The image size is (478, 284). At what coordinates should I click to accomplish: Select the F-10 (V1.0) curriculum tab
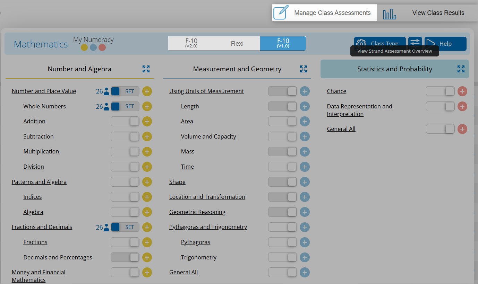point(283,43)
